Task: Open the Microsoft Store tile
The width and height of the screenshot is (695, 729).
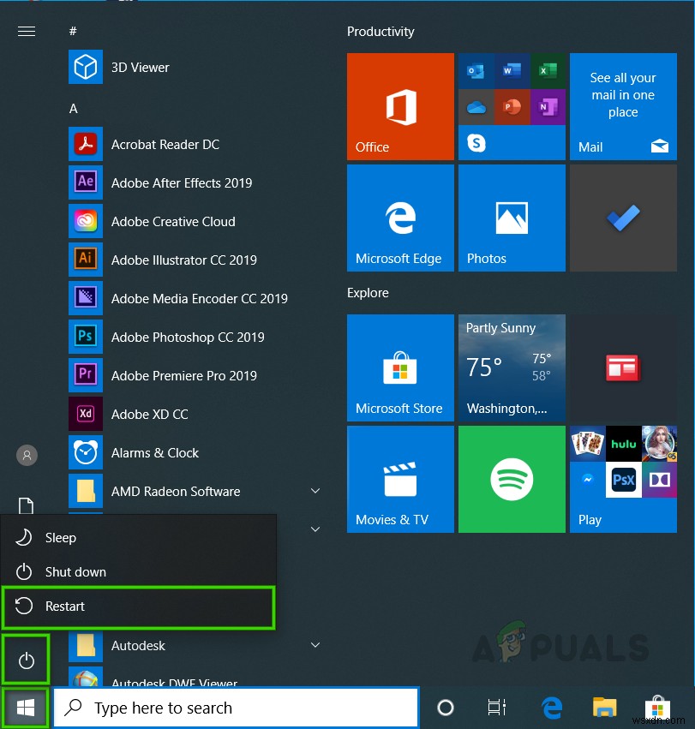Action: [x=399, y=368]
